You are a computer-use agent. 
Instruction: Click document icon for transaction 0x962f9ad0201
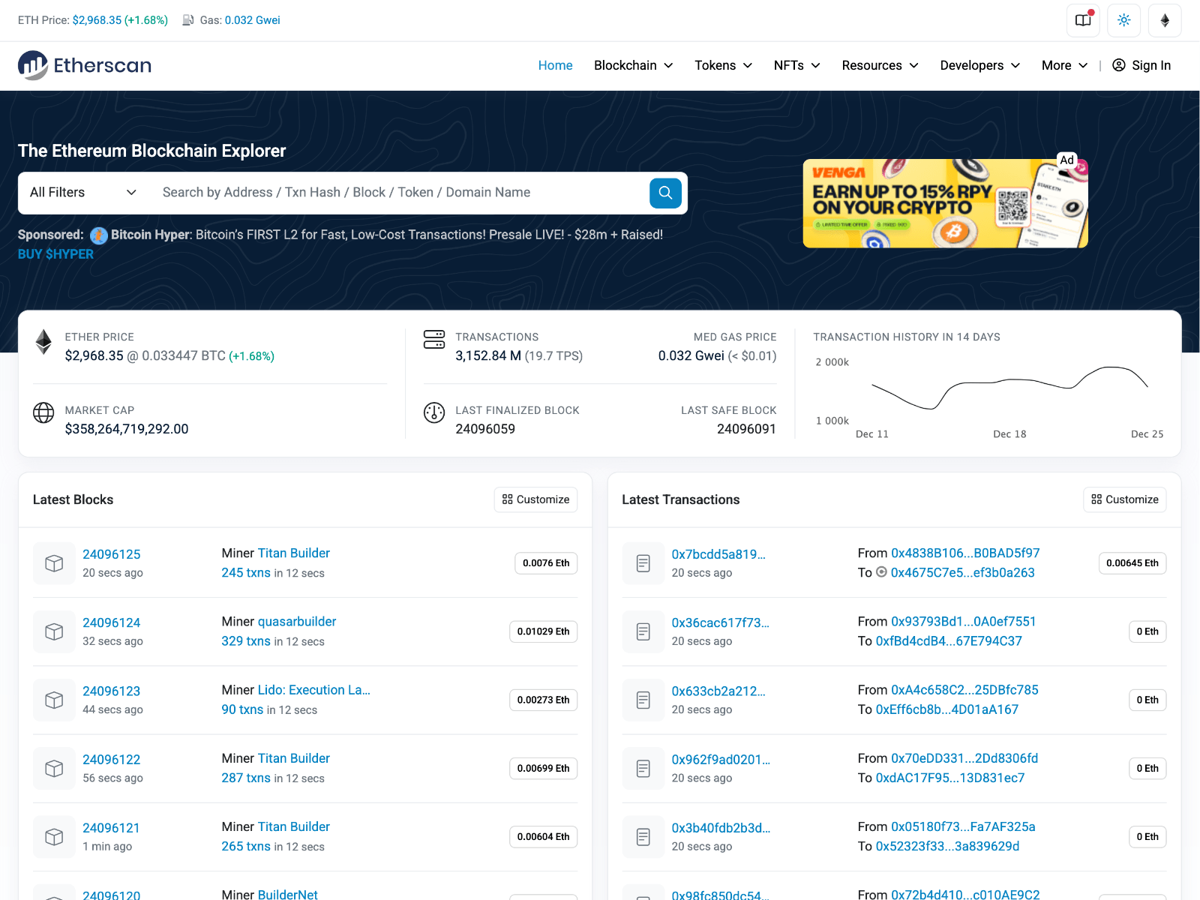[x=643, y=768]
